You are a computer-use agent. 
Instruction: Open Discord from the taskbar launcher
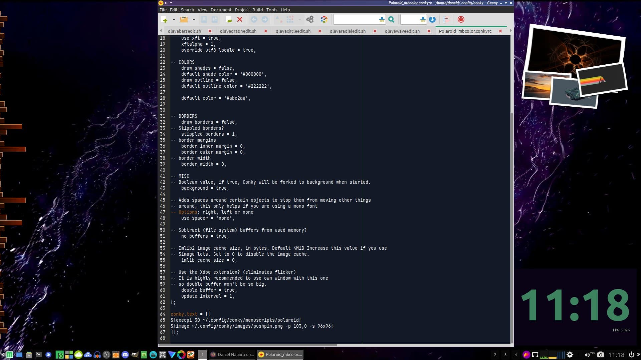click(125, 355)
